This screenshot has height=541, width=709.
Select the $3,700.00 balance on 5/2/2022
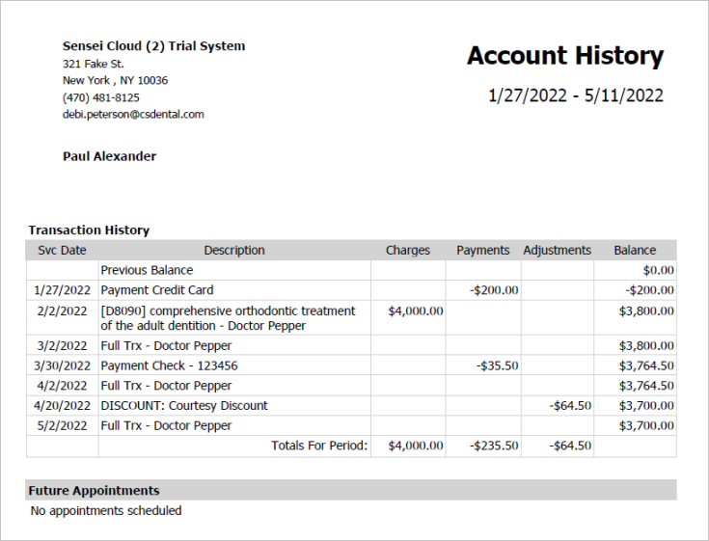pos(646,425)
